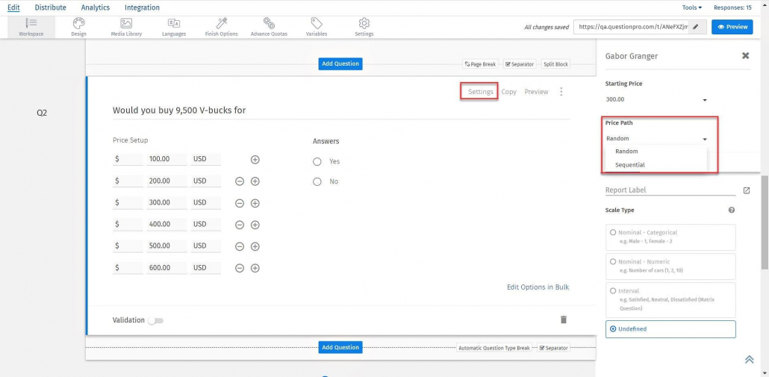Open the Tools dropdown menu
This screenshot has height=377, width=769.
point(691,7)
